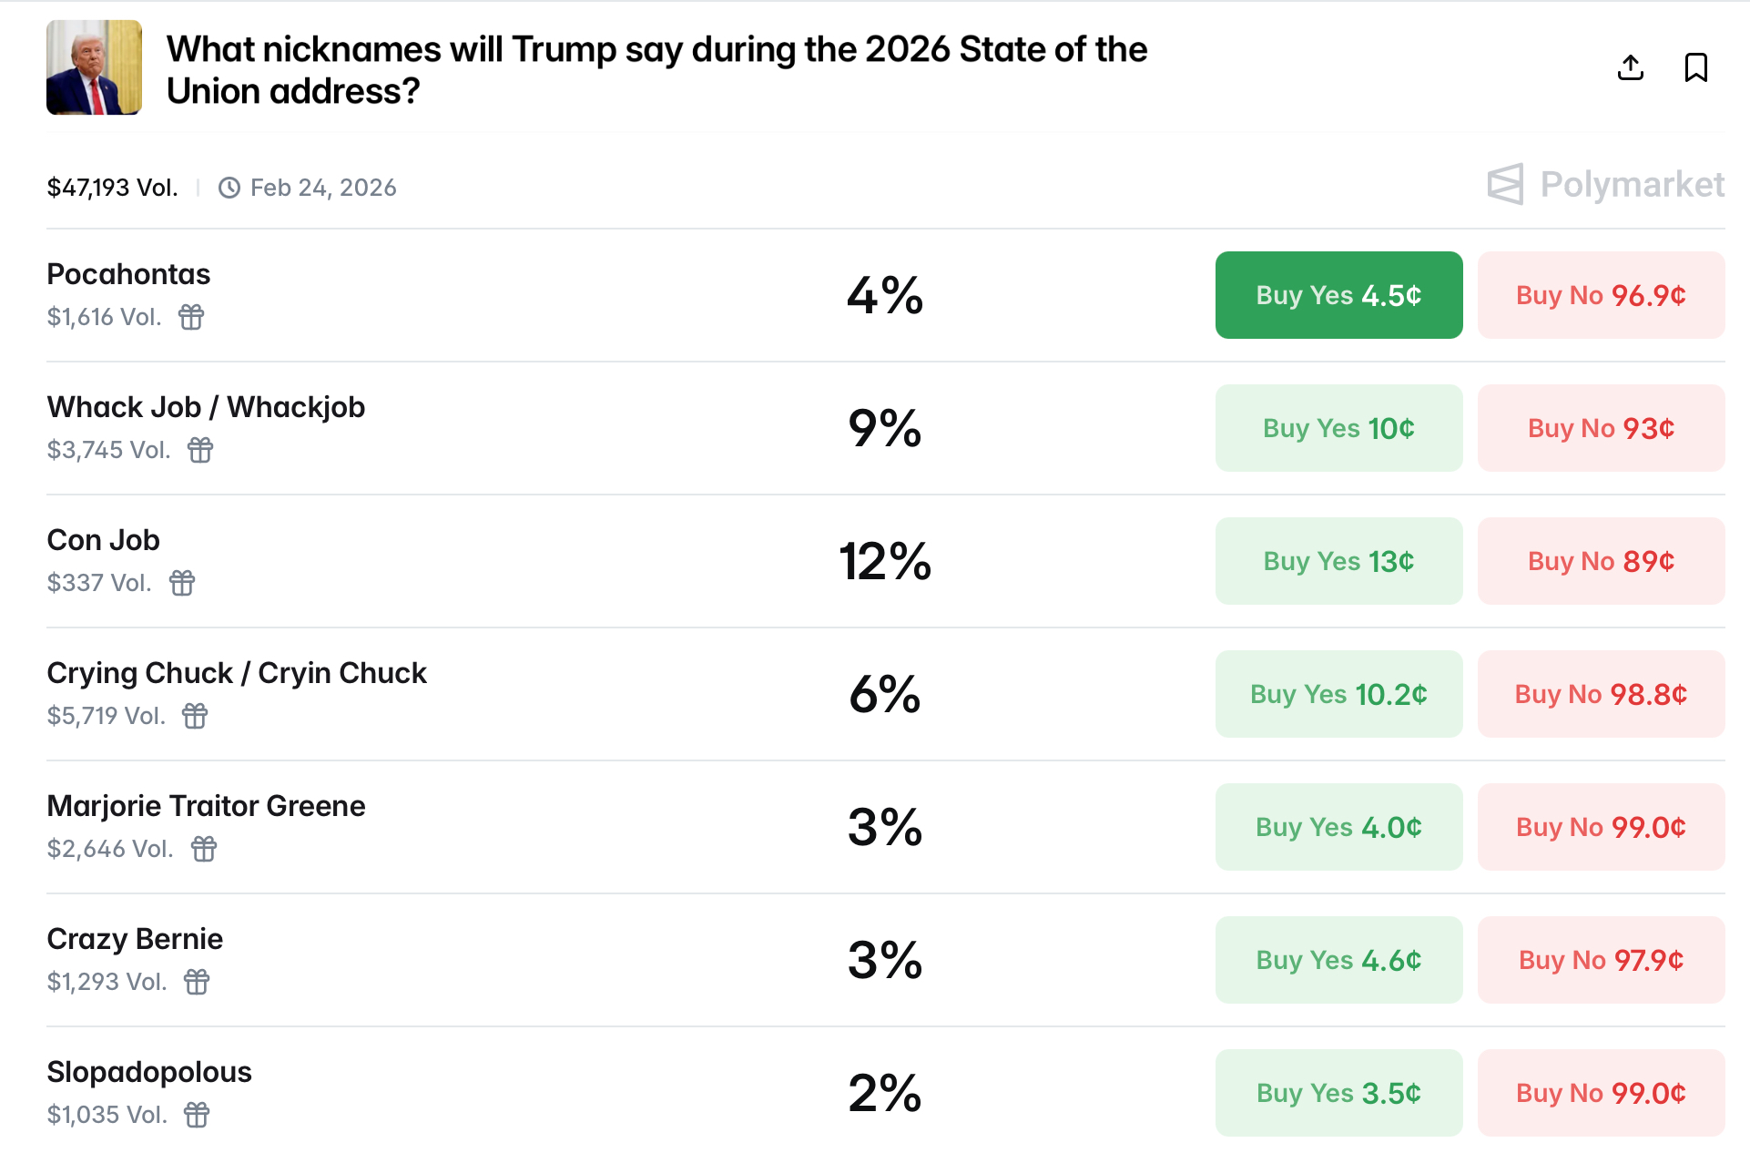
Task: Click Buy No 93¢ for Whack Job
Action: point(1601,428)
